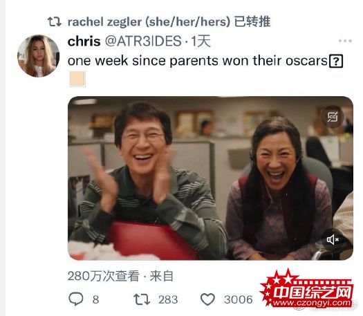Click the retweet icon beside rachel zegler

(55, 21)
